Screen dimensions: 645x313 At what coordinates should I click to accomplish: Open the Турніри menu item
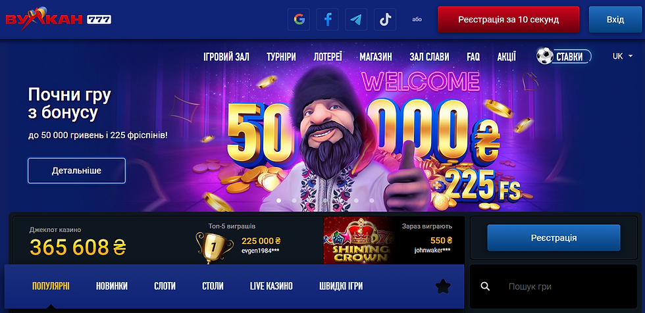coord(281,57)
